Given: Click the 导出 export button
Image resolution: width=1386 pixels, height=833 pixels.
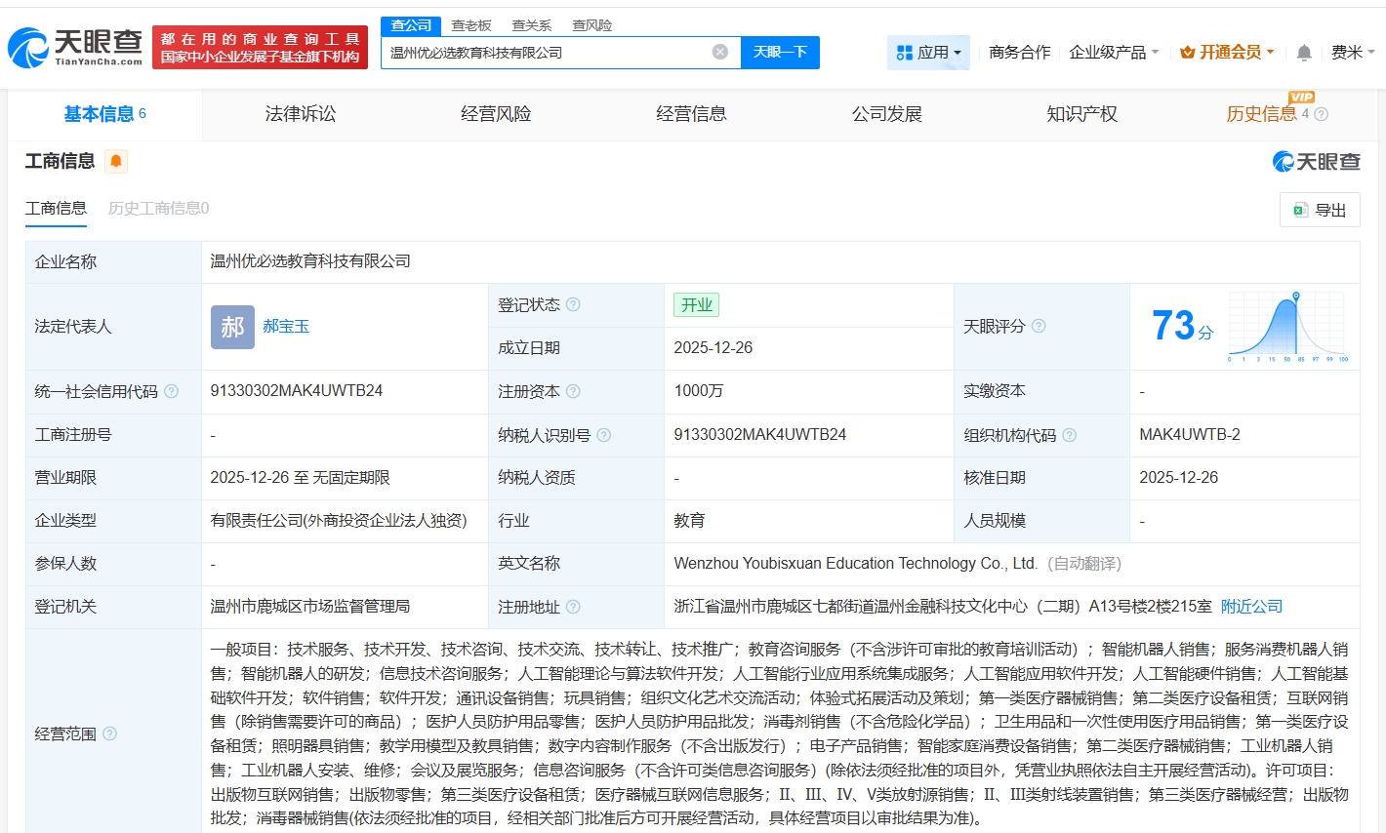Looking at the screenshot, I should (x=1320, y=210).
